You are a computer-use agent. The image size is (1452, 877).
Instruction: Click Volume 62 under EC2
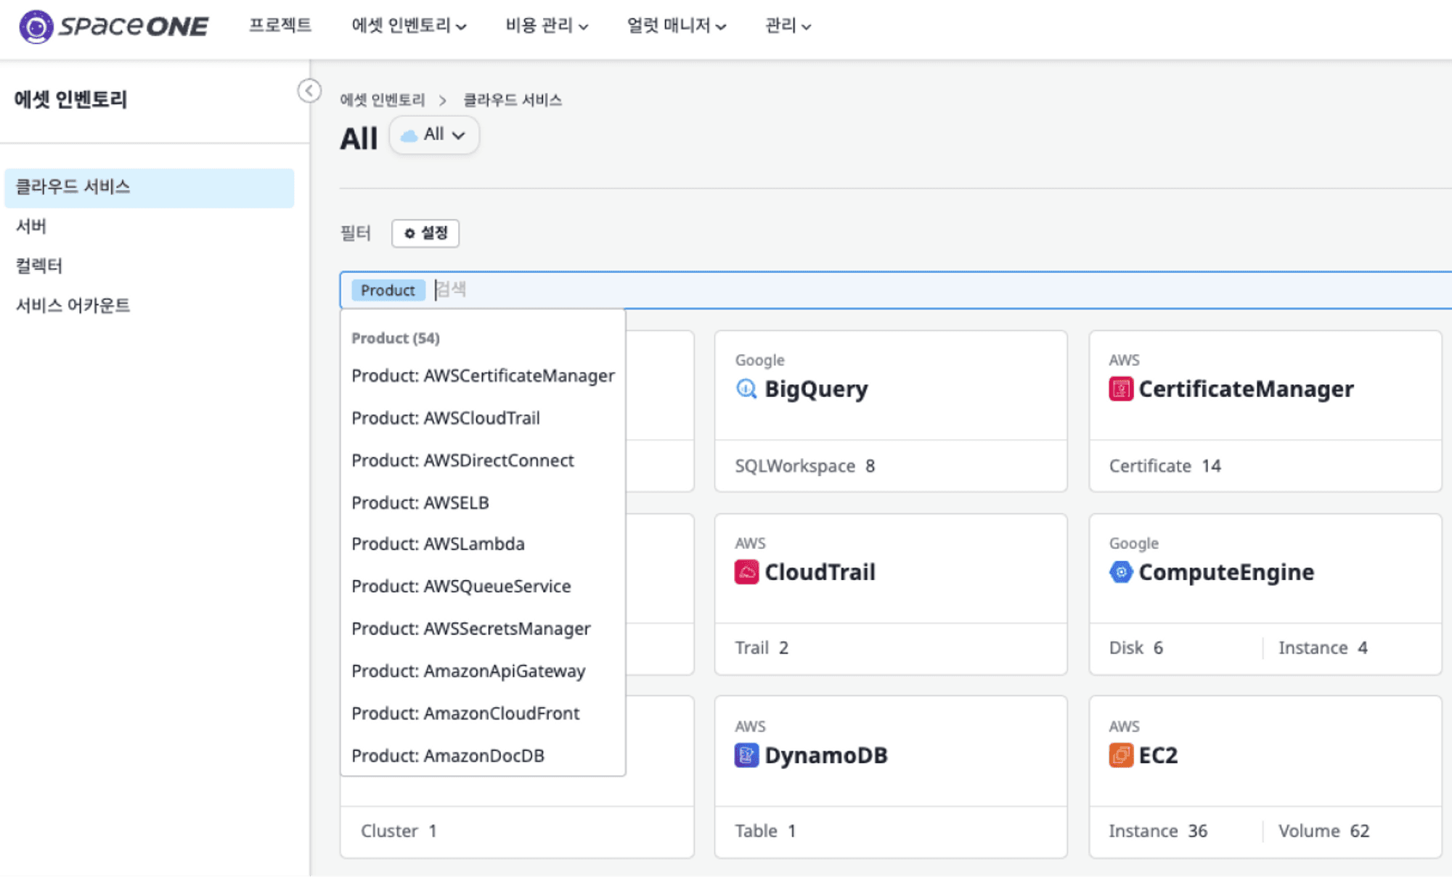(1323, 831)
